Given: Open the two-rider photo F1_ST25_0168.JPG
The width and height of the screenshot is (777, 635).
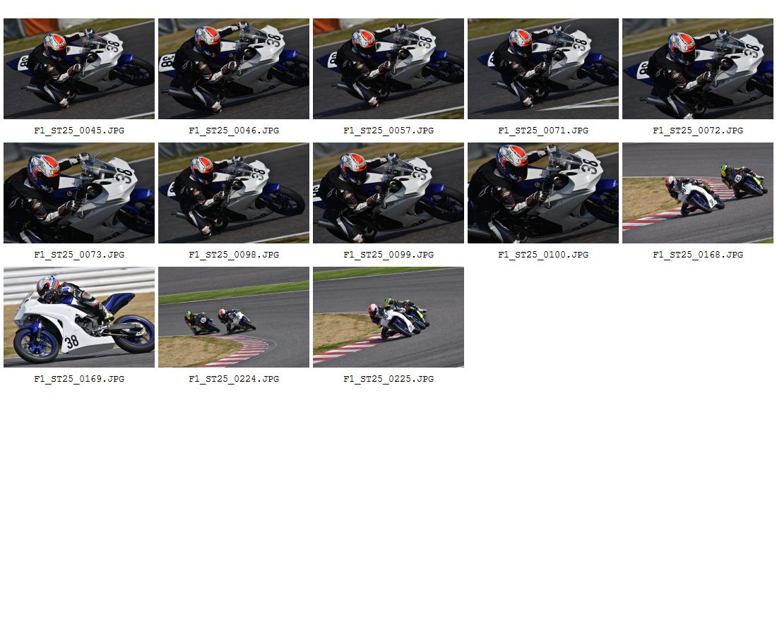Looking at the screenshot, I should 697,193.
